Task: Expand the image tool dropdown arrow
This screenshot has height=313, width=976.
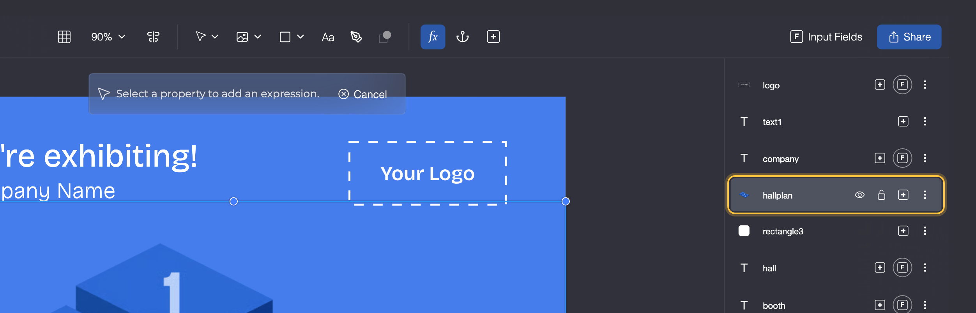Action: (258, 37)
